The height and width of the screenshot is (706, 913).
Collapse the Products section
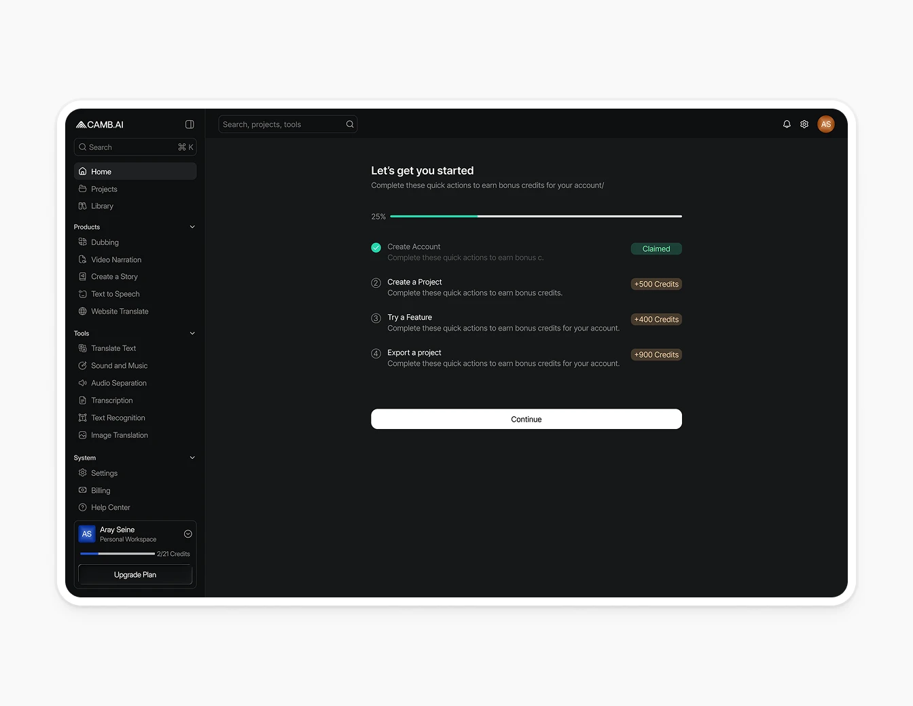pos(192,226)
